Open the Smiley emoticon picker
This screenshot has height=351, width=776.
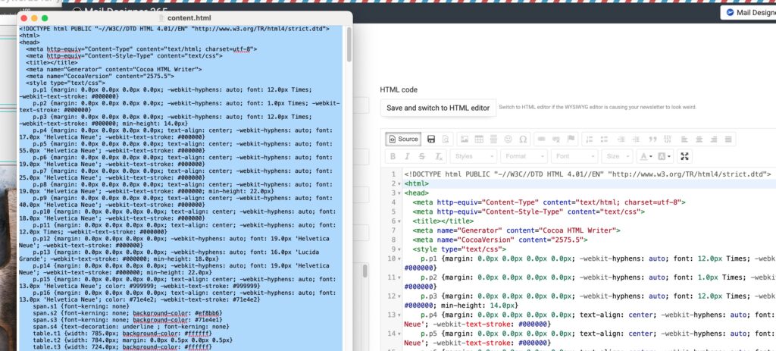pyautogui.click(x=508, y=139)
